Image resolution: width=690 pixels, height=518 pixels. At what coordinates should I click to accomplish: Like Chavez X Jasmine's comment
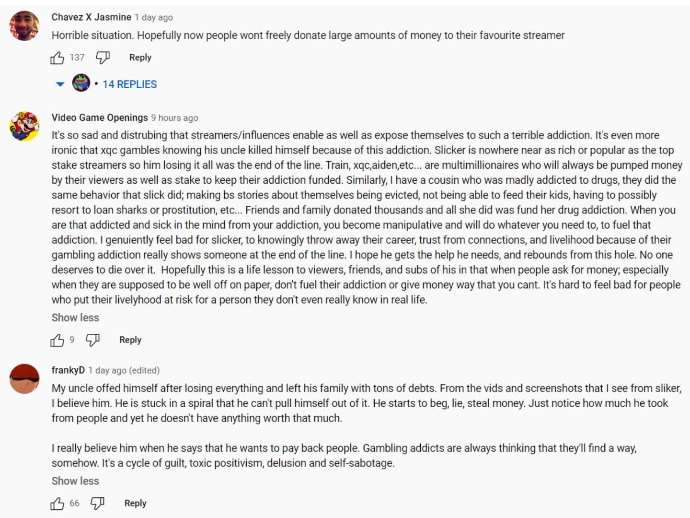[x=57, y=58]
